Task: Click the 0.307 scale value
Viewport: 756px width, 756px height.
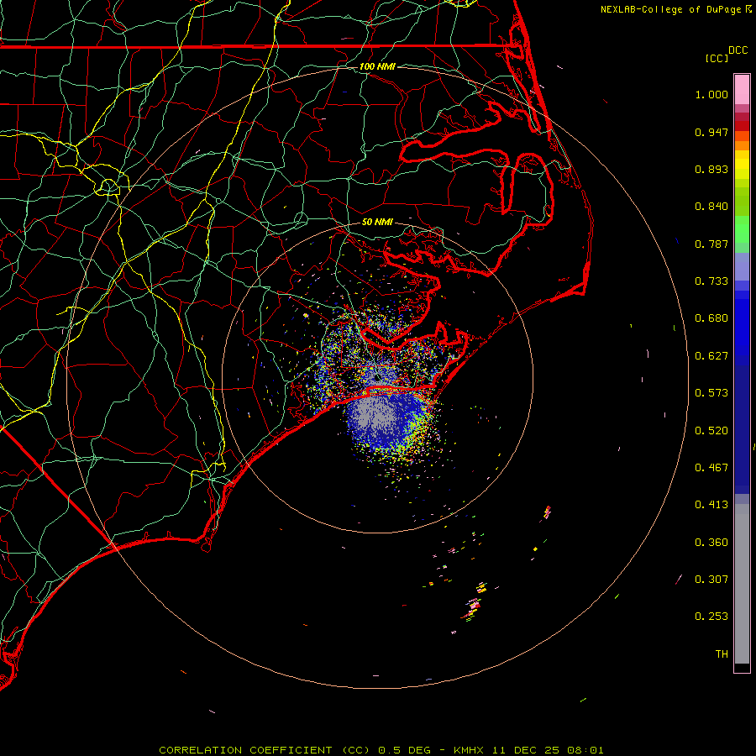Action: (x=711, y=580)
